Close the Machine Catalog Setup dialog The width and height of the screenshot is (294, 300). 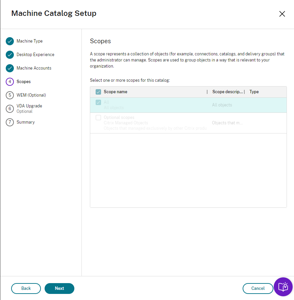point(282,14)
